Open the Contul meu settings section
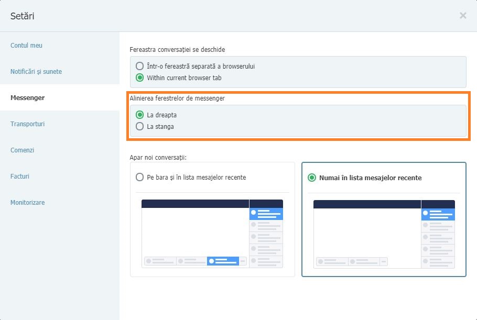 (26, 45)
